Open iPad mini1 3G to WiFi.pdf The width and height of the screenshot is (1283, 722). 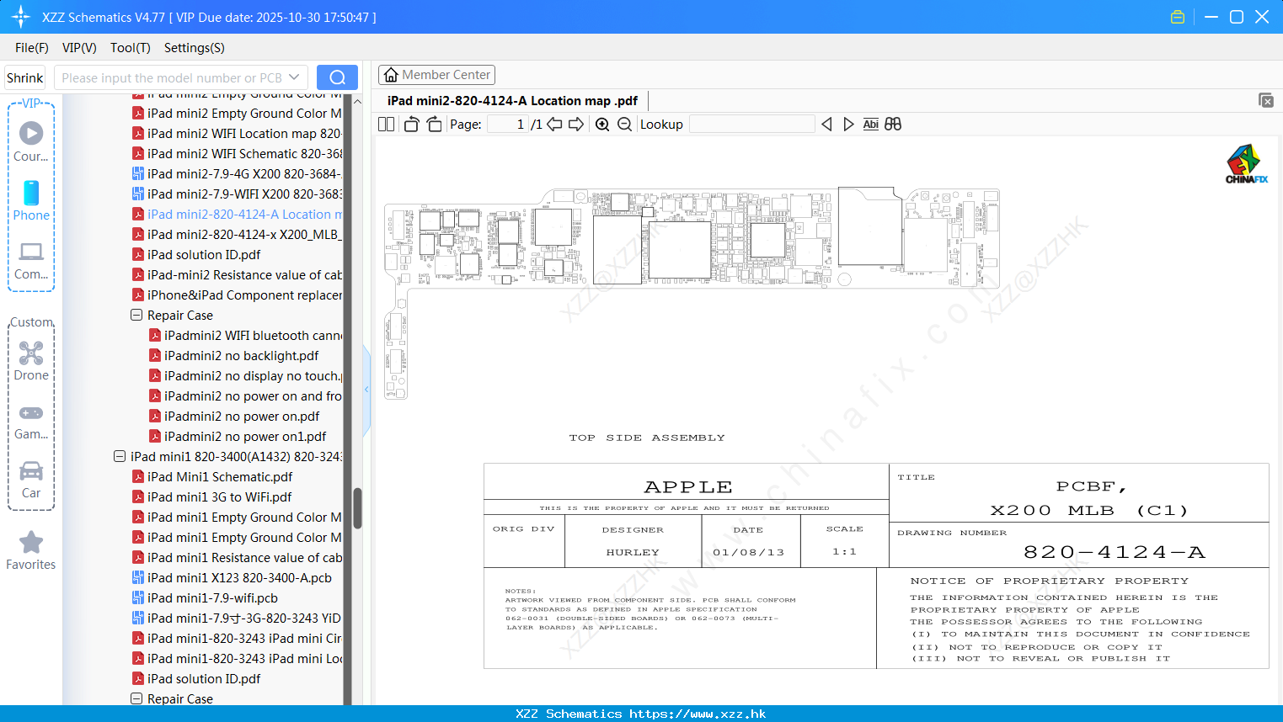212,497
